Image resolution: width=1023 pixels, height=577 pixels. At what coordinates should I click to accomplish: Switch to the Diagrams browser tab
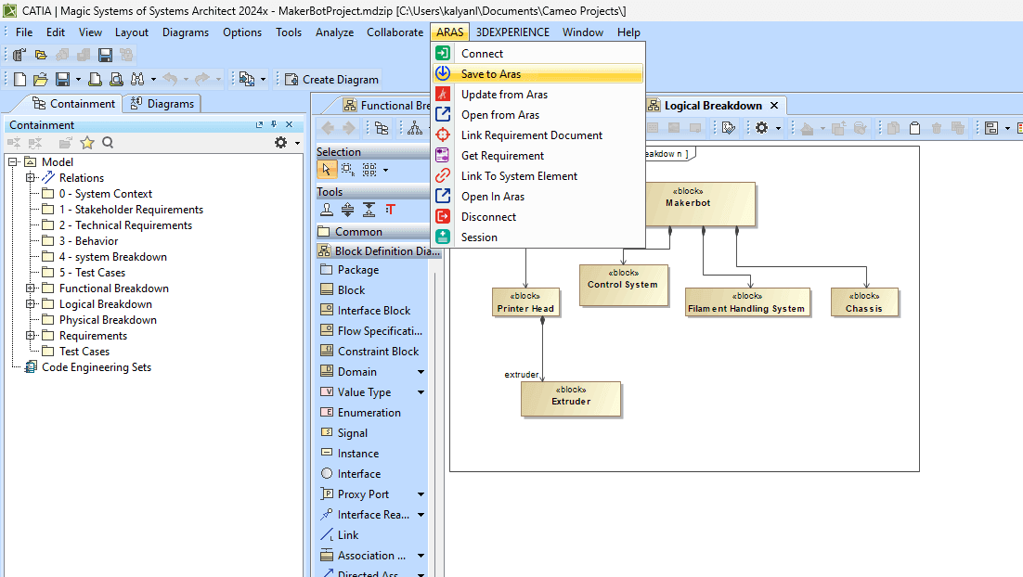pos(162,104)
